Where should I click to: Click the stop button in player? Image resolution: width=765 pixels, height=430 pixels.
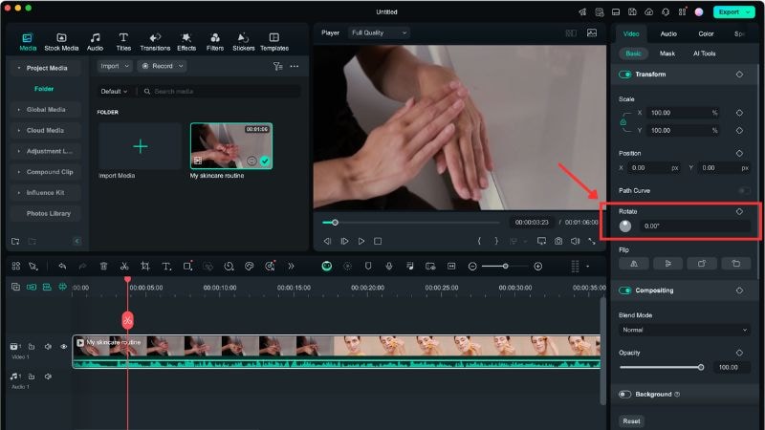378,242
